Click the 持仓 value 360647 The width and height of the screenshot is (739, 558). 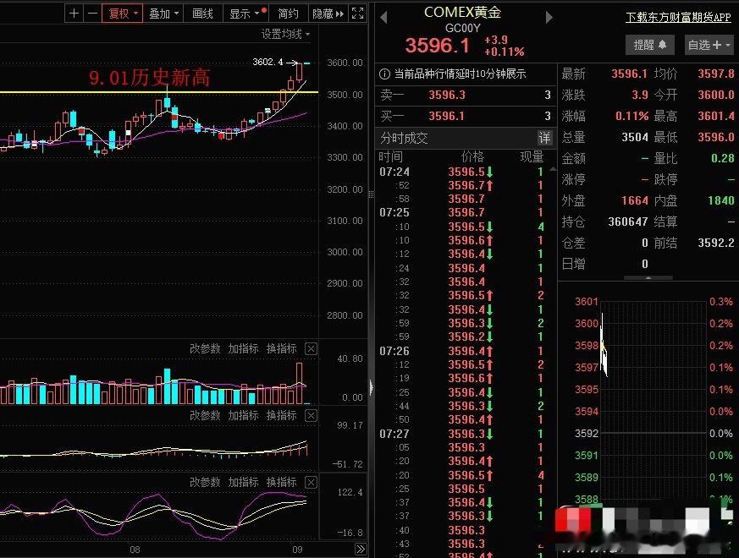[628, 222]
